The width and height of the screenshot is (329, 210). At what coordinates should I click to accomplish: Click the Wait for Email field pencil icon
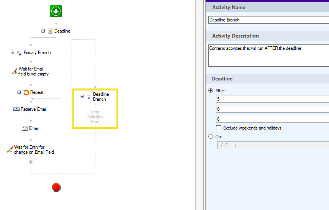pyautogui.click(x=14, y=71)
